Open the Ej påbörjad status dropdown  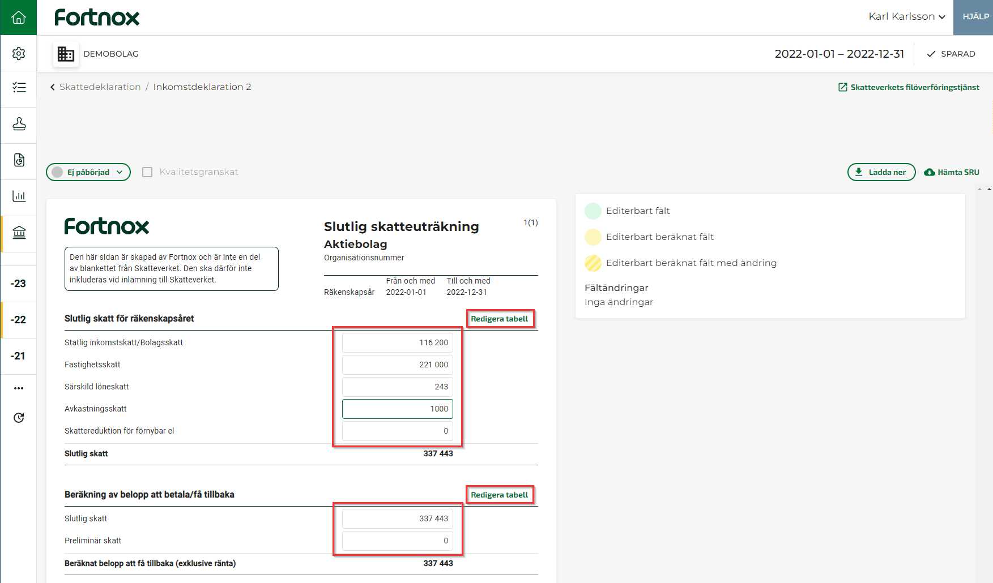(x=88, y=172)
